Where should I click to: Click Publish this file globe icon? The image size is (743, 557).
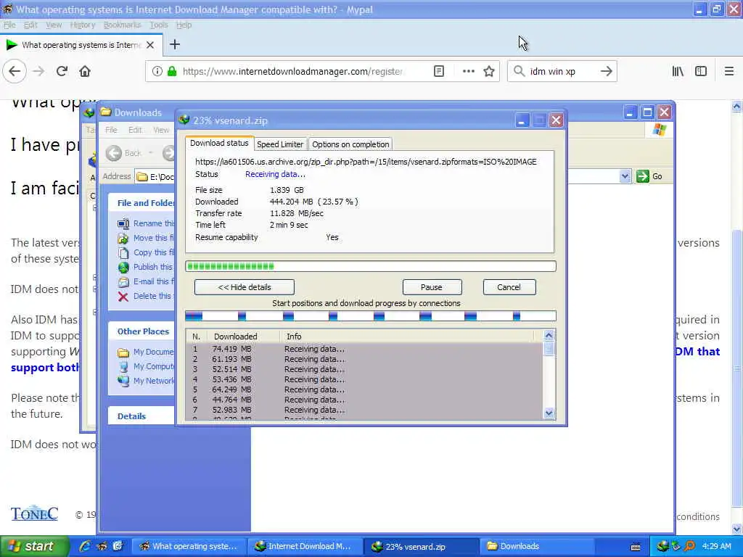(x=123, y=267)
